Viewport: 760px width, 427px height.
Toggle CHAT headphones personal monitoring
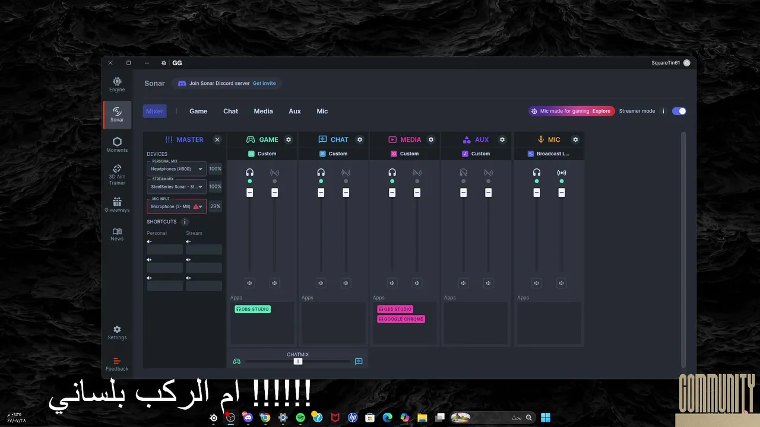click(321, 173)
